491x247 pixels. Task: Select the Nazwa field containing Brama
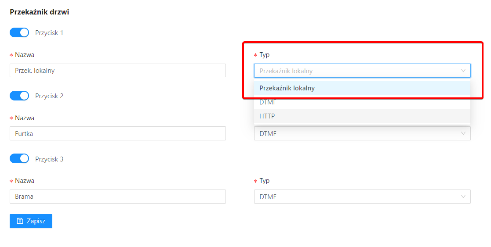[118, 197]
